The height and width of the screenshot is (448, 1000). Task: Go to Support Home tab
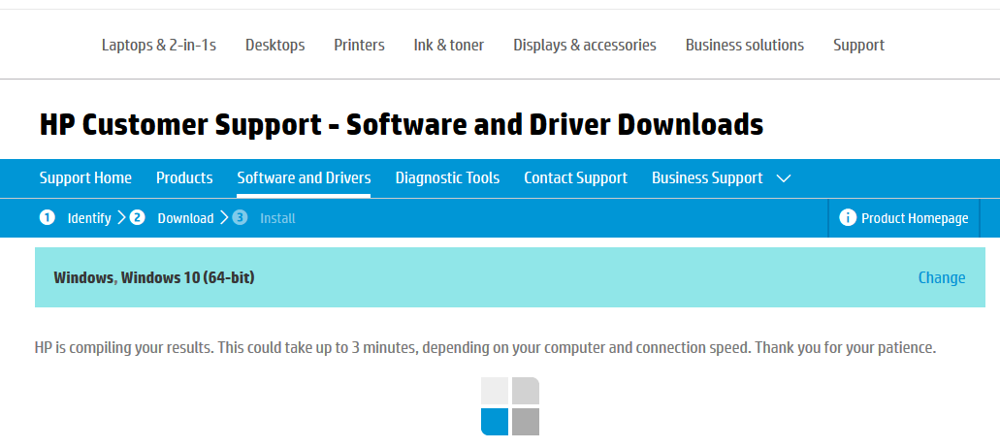click(85, 177)
